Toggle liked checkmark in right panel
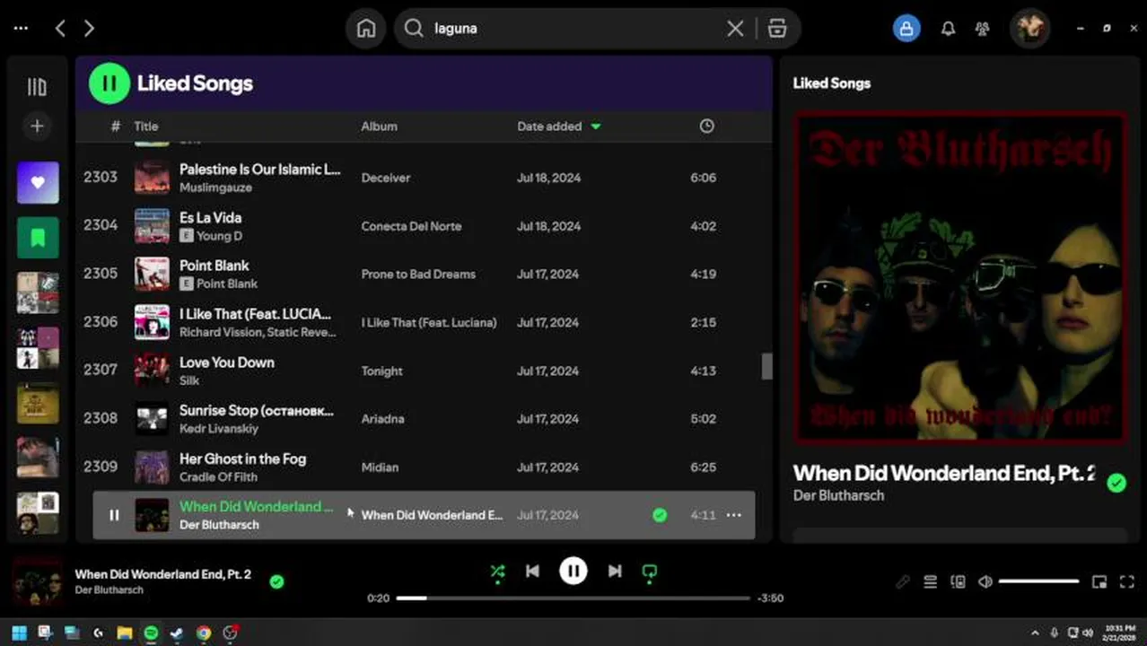Screen dimensions: 1147x646 1116,484
